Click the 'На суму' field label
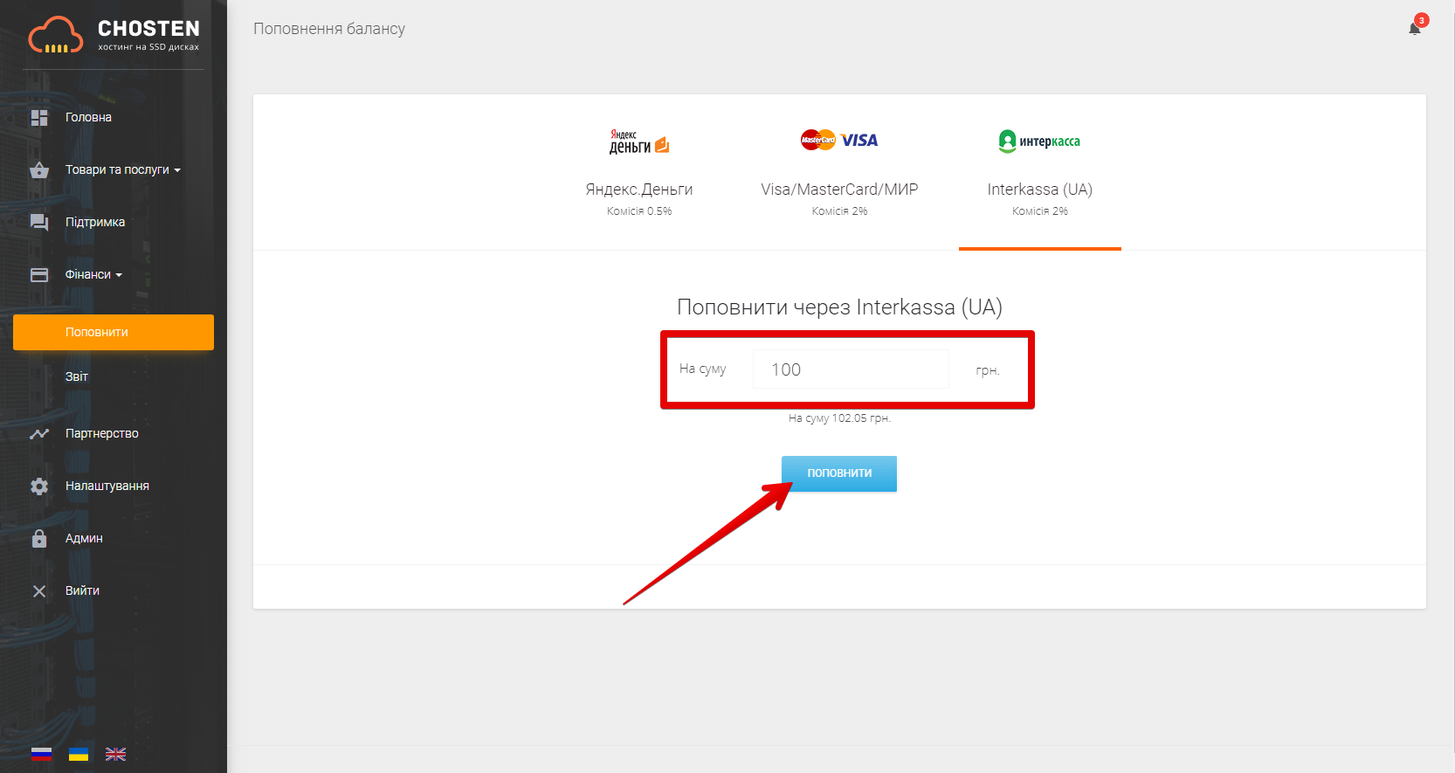1455x773 pixels. tap(703, 369)
